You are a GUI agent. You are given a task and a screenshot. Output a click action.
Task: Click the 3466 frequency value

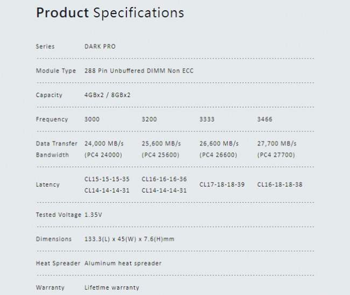(x=265, y=120)
